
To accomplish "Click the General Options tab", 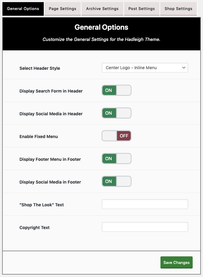I will [23, 9].
